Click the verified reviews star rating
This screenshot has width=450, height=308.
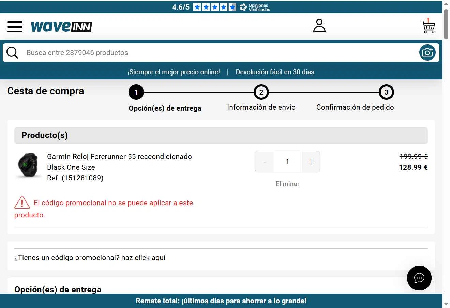click(214, 7)
